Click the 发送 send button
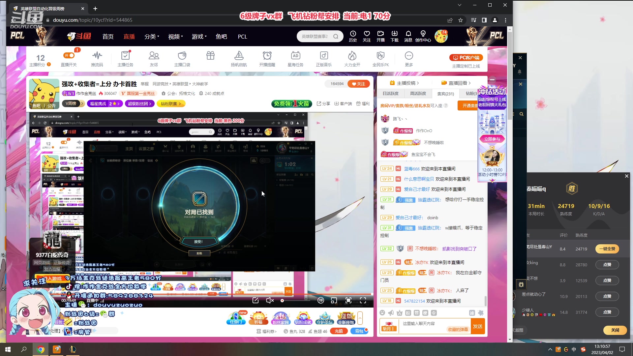633x356 pixels. [x=478, y=326]
